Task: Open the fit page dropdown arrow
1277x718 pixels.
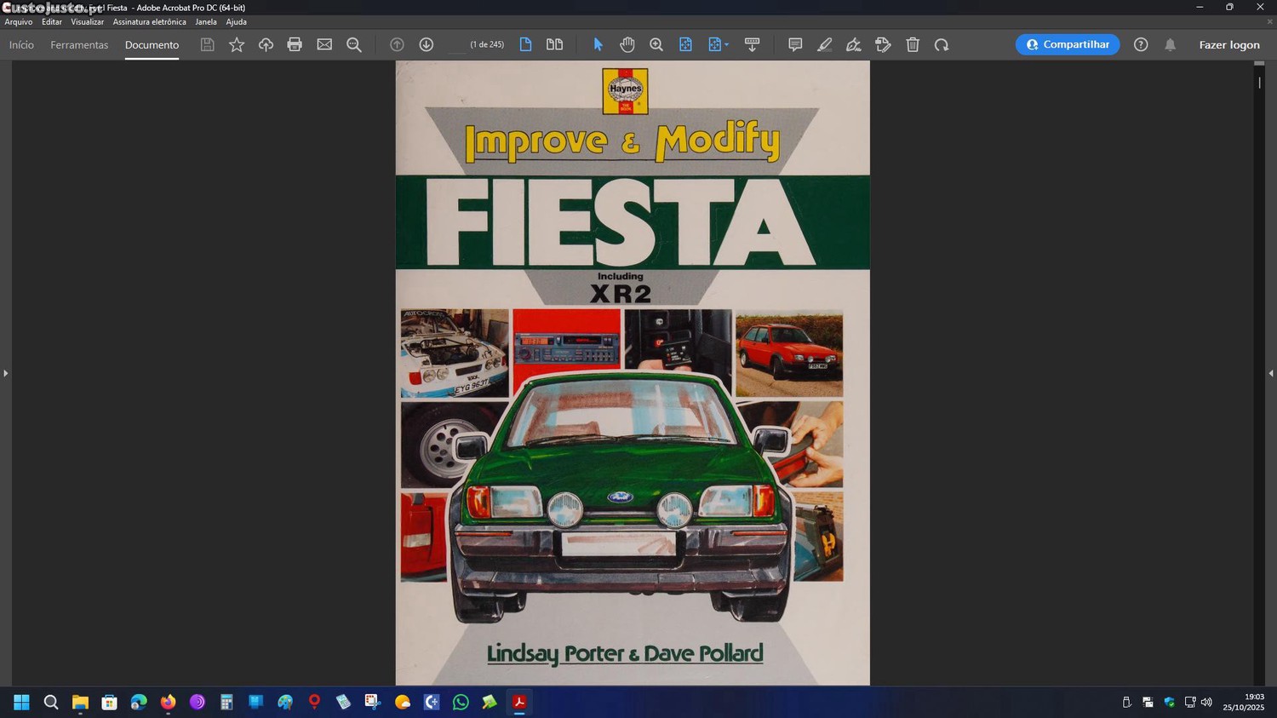Action: (726, 44)
